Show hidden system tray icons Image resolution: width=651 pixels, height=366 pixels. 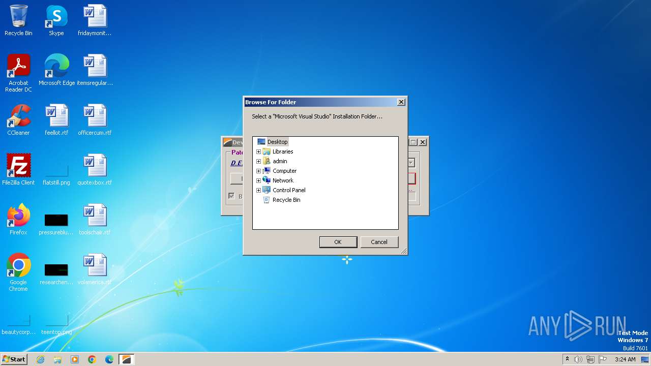click(567, 359)
